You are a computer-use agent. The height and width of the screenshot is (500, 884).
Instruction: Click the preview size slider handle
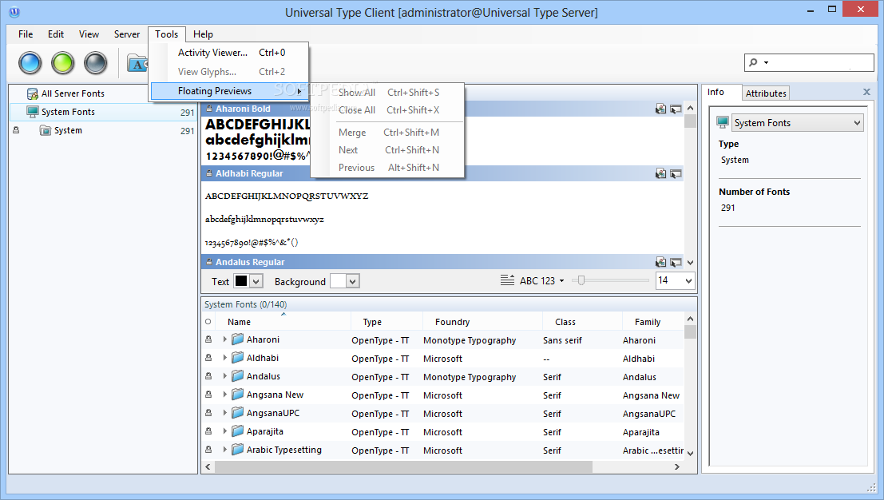[x=581, y=280]
